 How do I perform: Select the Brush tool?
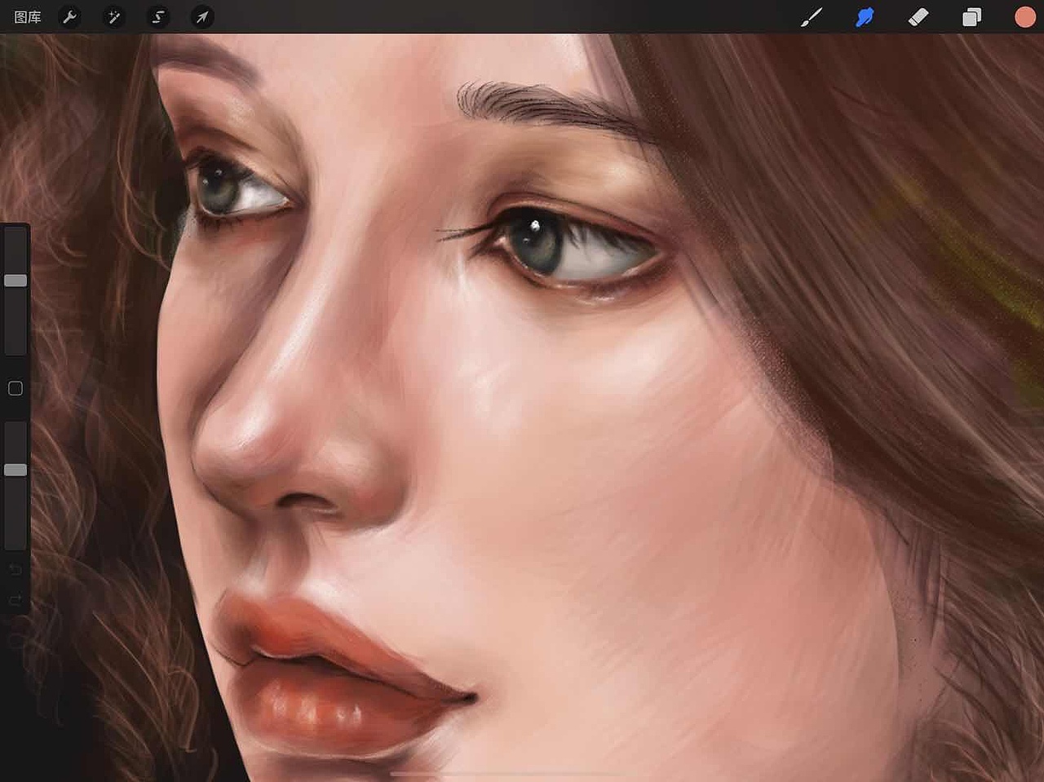click(x=812, y=17)
